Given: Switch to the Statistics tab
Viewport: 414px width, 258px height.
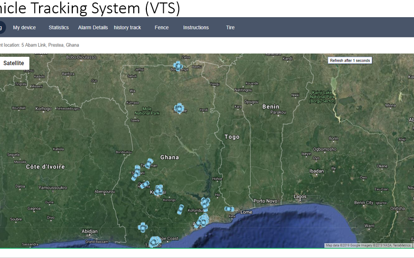Looking at the screenshot, I should tap(59, 28).
